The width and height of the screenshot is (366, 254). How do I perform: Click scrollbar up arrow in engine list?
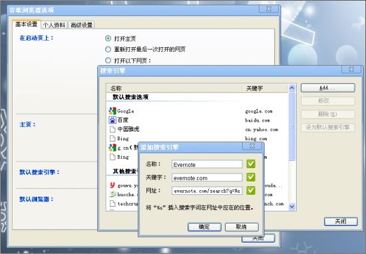point(291,88)
